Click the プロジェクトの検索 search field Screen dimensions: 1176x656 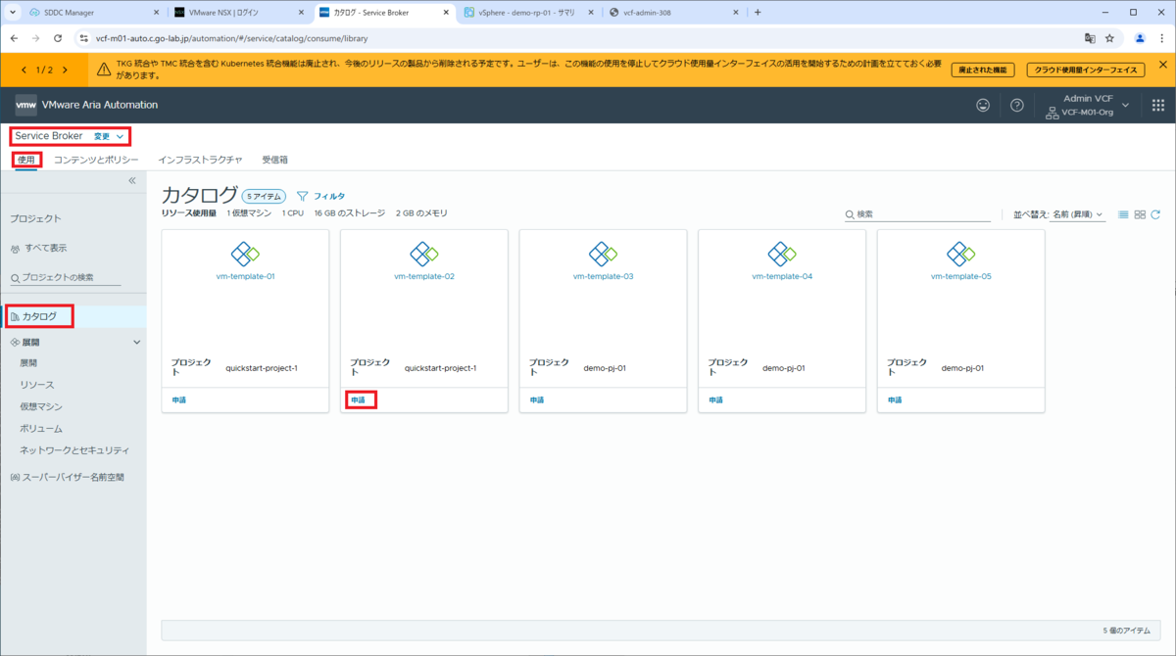pyautogui.click(x=65, y=277)
